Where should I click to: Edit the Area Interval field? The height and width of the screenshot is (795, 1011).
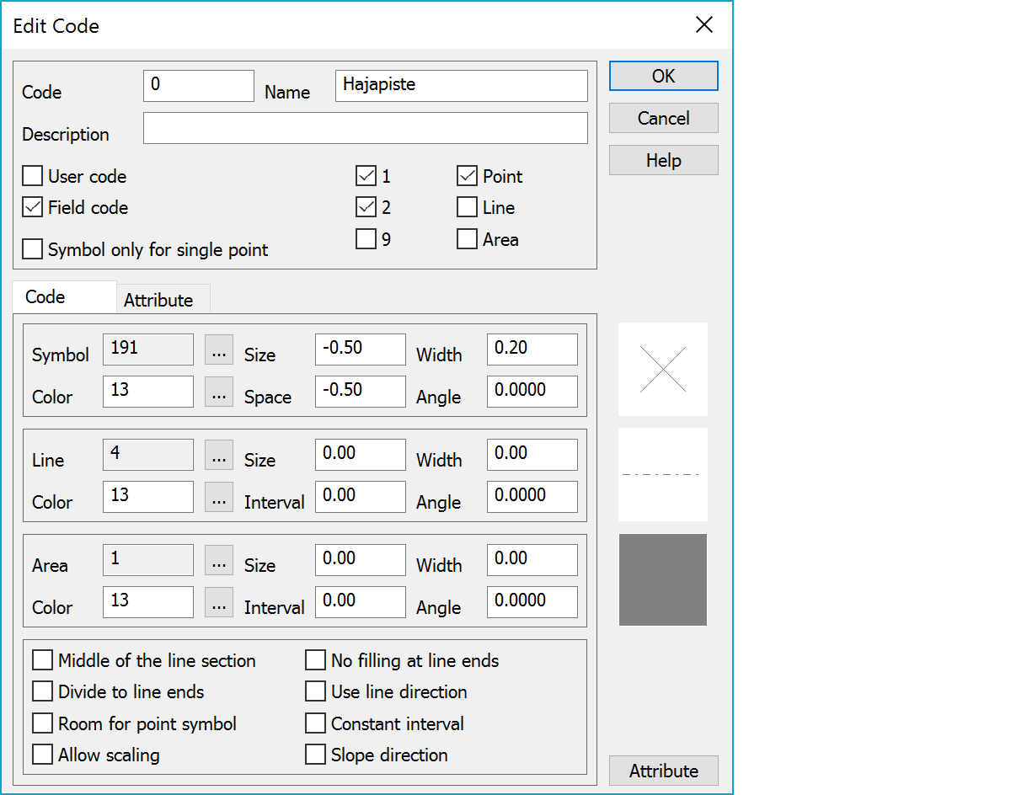[361, 602]
